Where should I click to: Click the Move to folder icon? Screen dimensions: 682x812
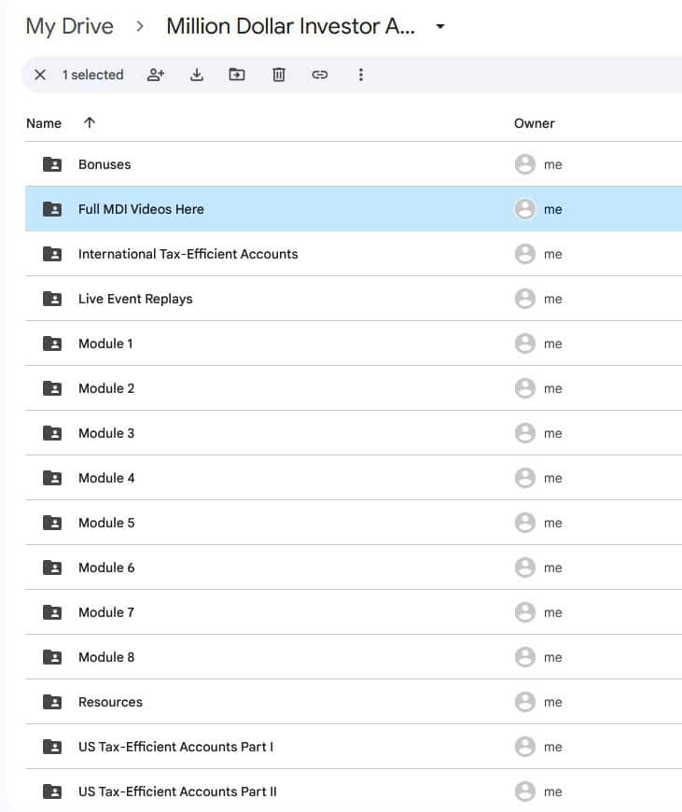237,75
